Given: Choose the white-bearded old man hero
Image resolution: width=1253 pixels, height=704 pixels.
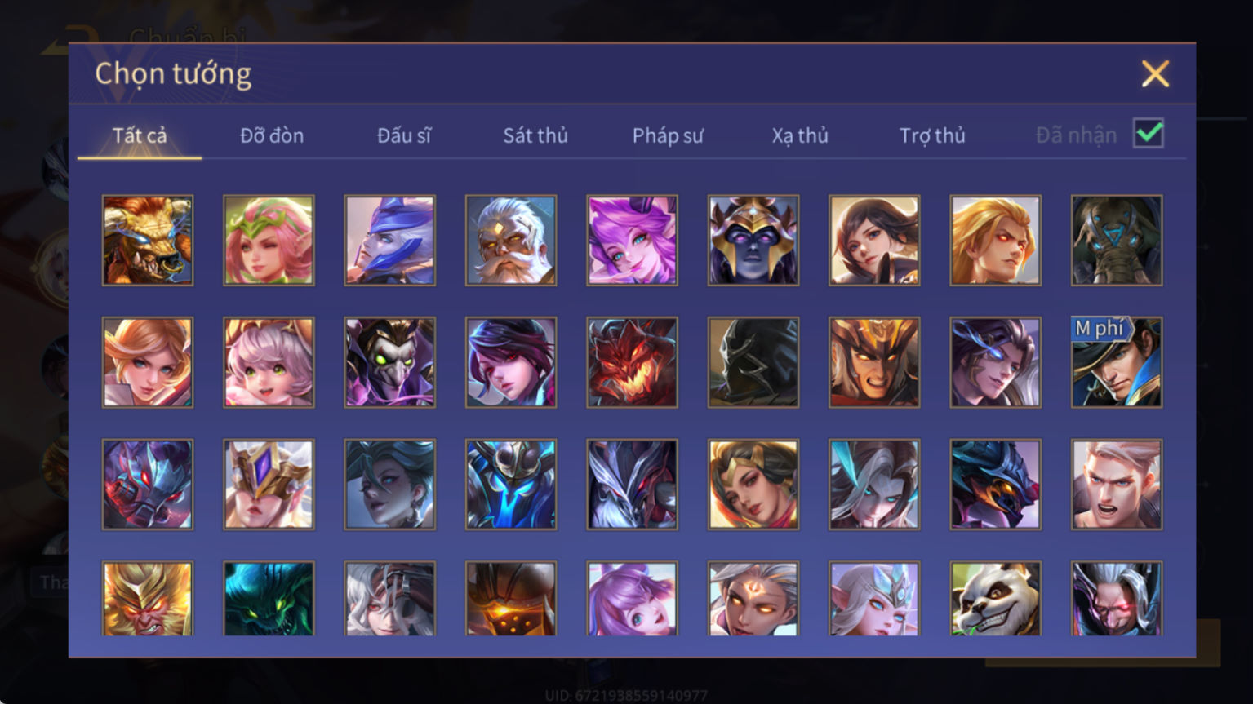Looking at the screenshot, I should tap(511, 240).
